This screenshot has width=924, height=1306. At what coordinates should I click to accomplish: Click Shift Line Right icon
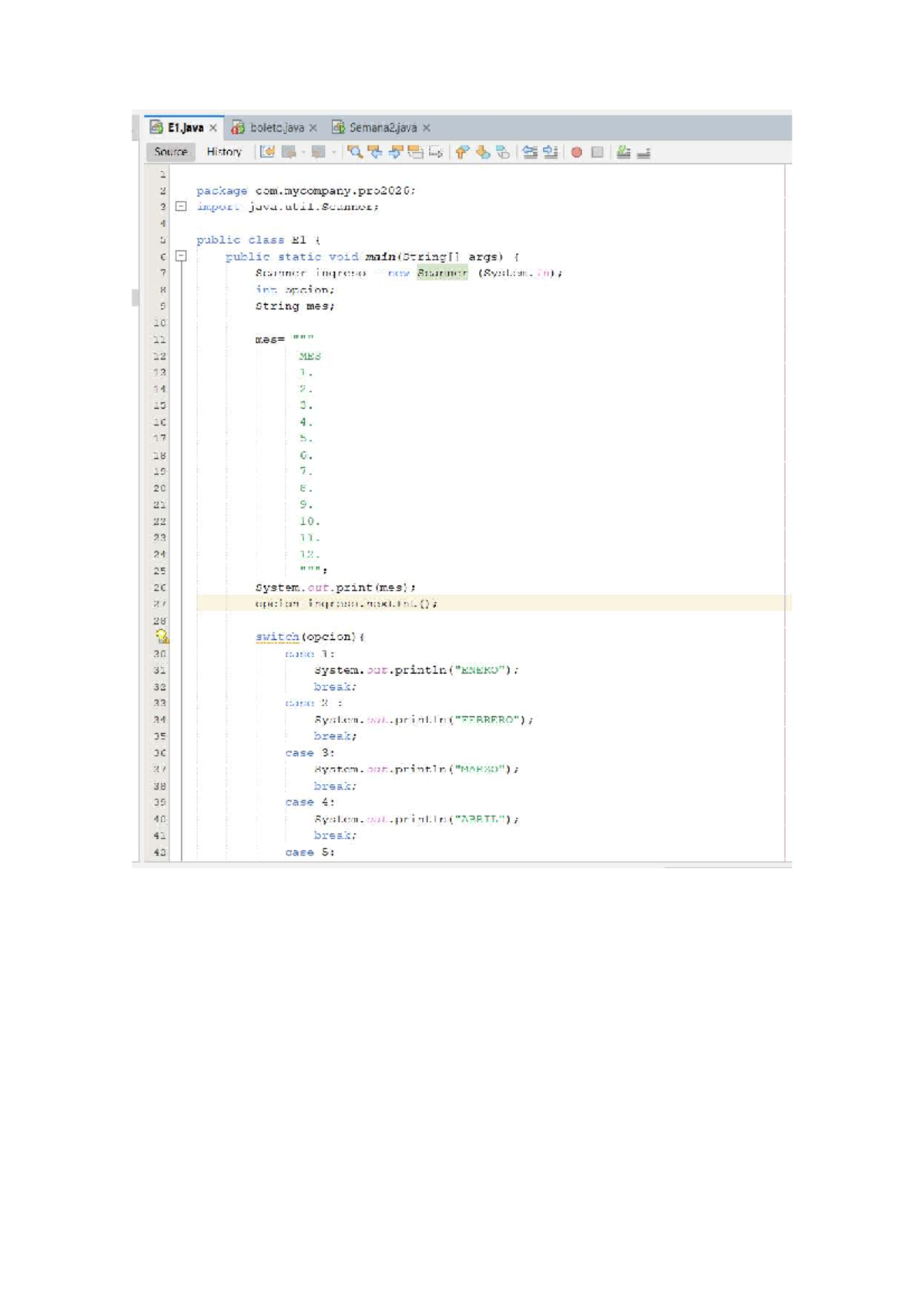[550, 152]
